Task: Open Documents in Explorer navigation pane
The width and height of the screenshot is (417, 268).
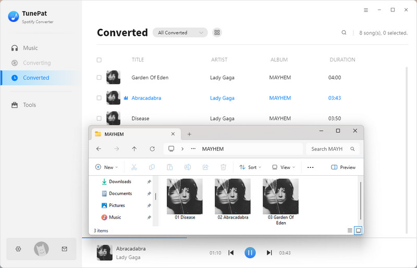Action: tap(120, 193)
